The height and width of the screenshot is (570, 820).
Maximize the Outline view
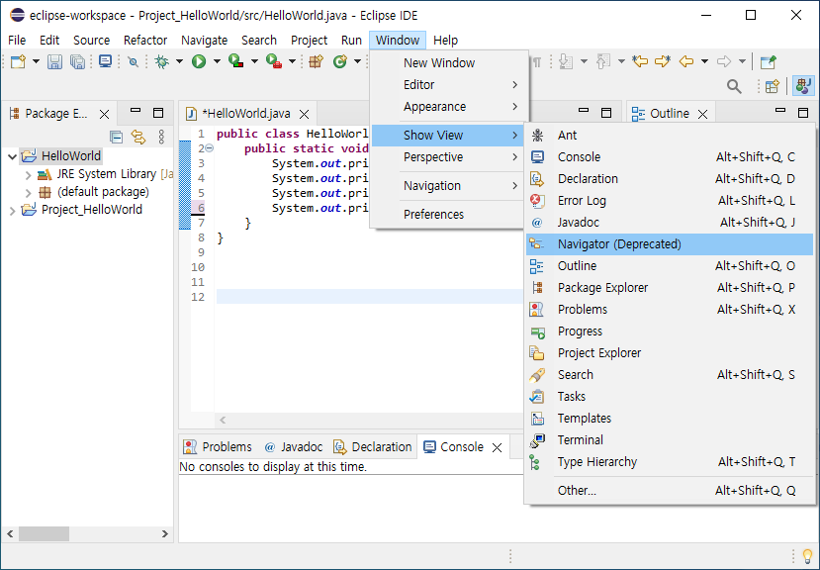coord(803,112)
